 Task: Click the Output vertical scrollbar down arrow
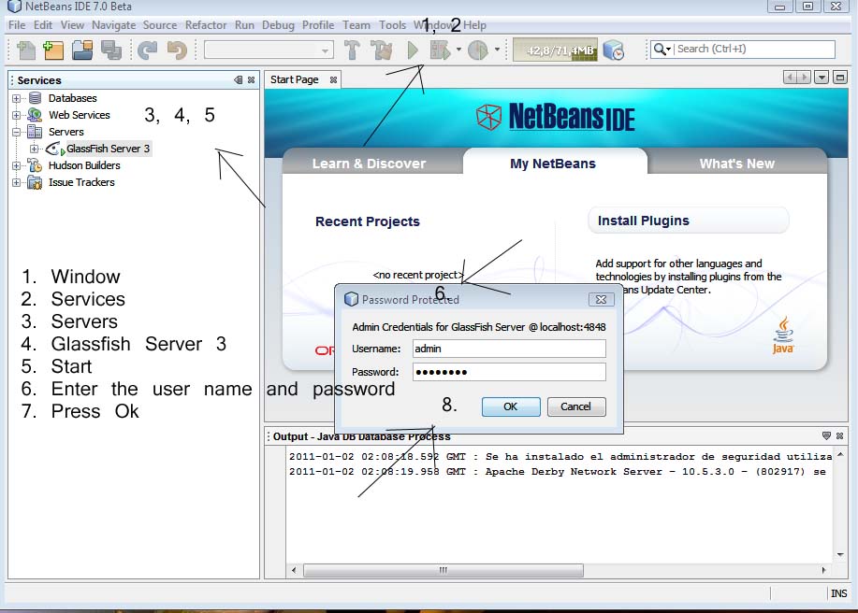(x=840, y=555)
